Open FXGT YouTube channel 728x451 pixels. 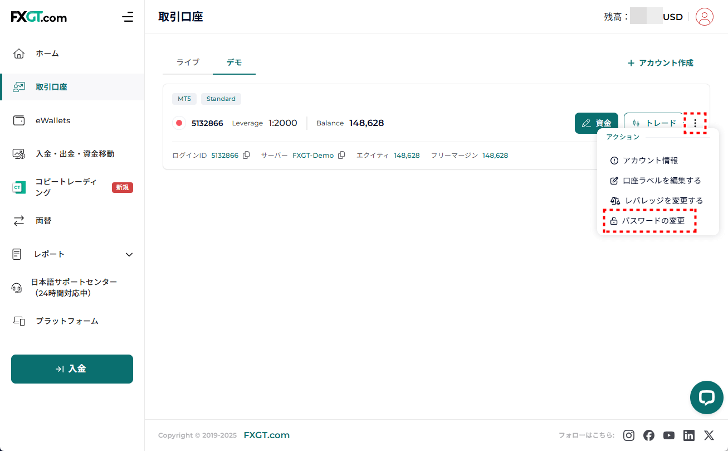tap(669, 435)
